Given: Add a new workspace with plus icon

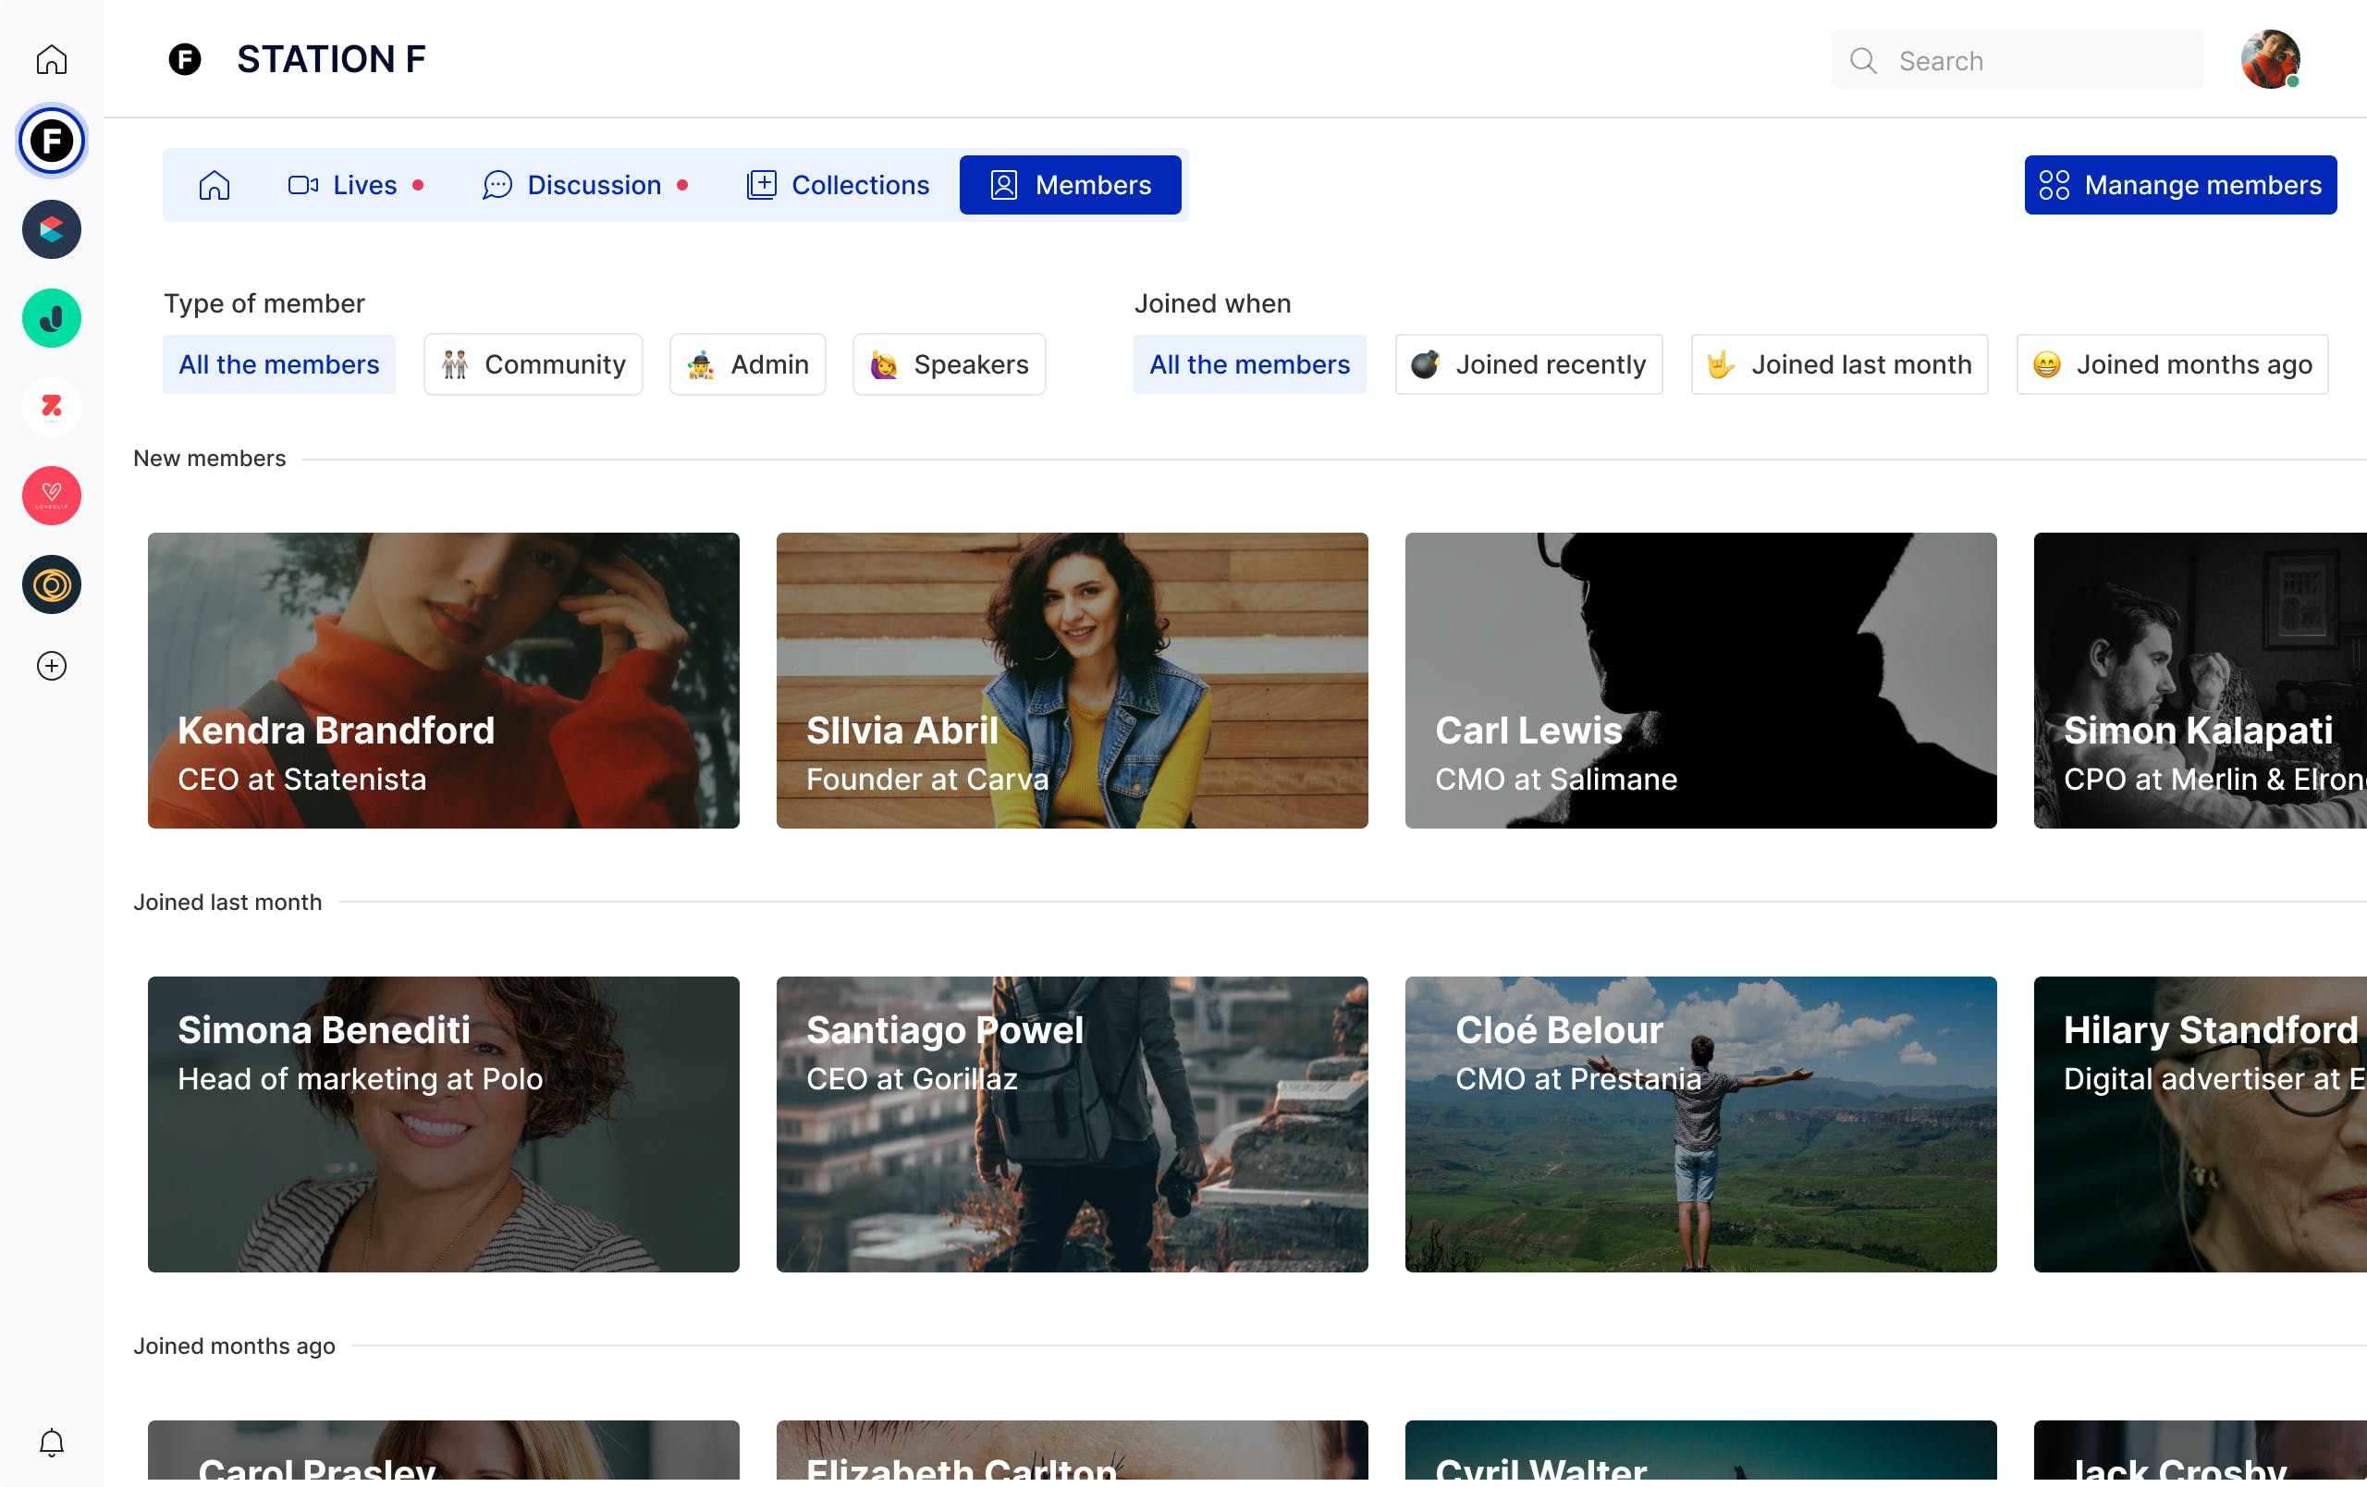Looking at the screenshot, I should coord(51,667).
